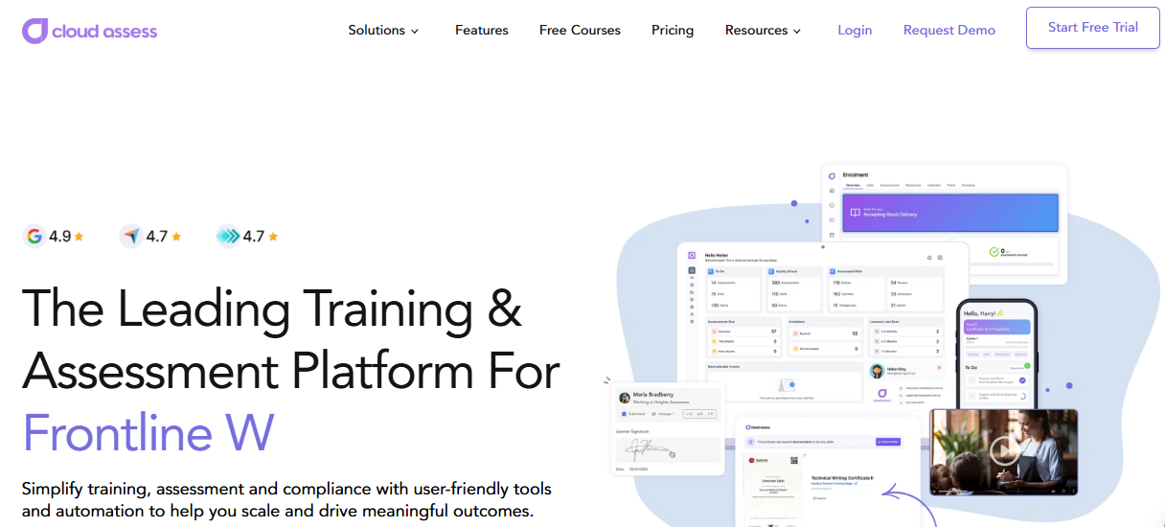This screenshot has width=1165, height=527.
Task: Click the 'The Leading Training &' headline line
Action: (x=272, y=308)
